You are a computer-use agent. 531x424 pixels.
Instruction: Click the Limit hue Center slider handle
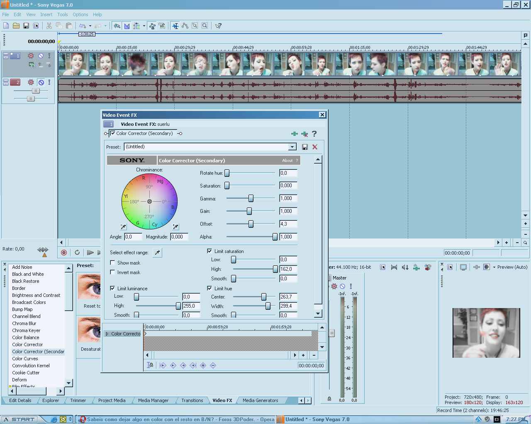click(x=263, y=297)
